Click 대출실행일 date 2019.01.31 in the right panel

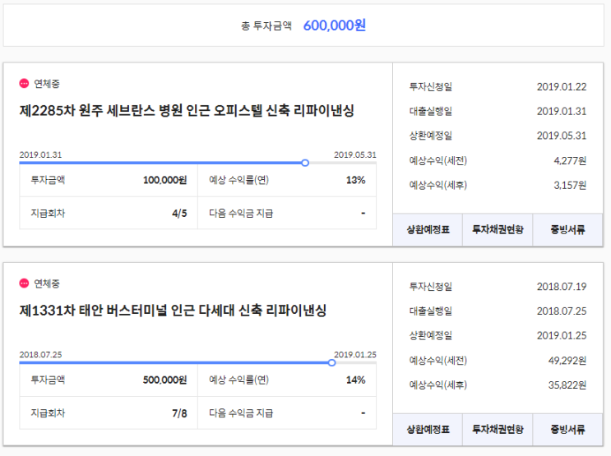pyautogui.click(x=562, y=111)
